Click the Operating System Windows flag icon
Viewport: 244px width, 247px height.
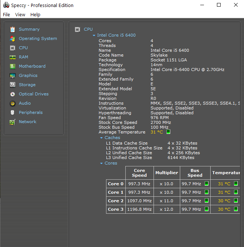click(13, 38)
